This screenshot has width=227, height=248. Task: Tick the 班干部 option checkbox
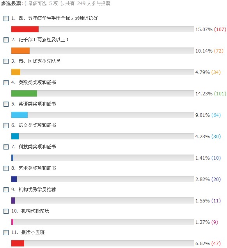(6, 40)
